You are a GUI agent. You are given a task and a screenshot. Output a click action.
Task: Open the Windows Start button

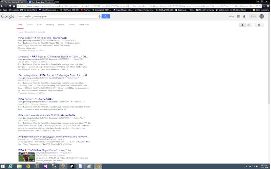[3, 166]
